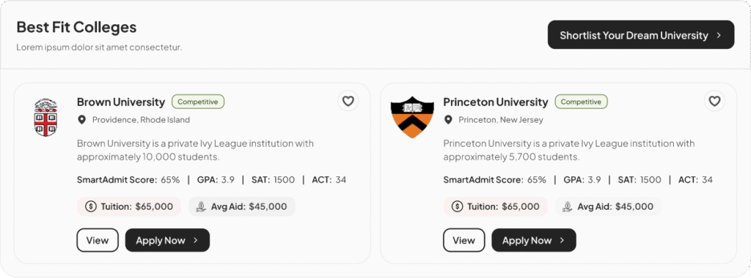Open the Brown University title link
This screenshot has width=751, height=278.
(x=121, y=102)
